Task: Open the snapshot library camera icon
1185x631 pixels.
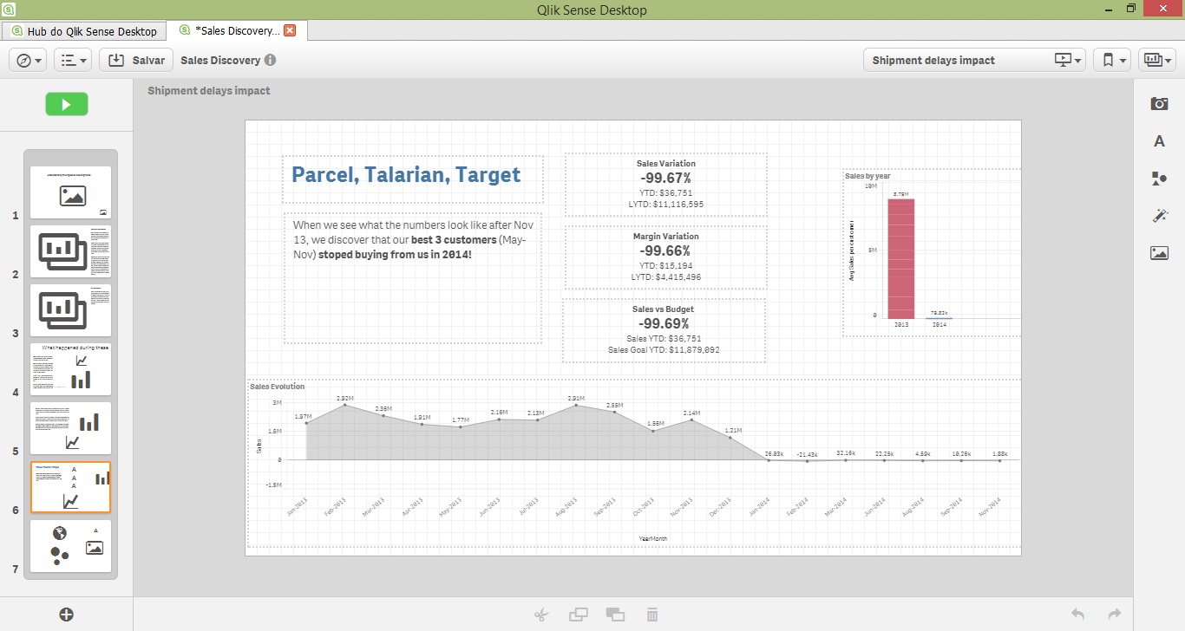Action: pyautogui.click(x=1159, y=104)
